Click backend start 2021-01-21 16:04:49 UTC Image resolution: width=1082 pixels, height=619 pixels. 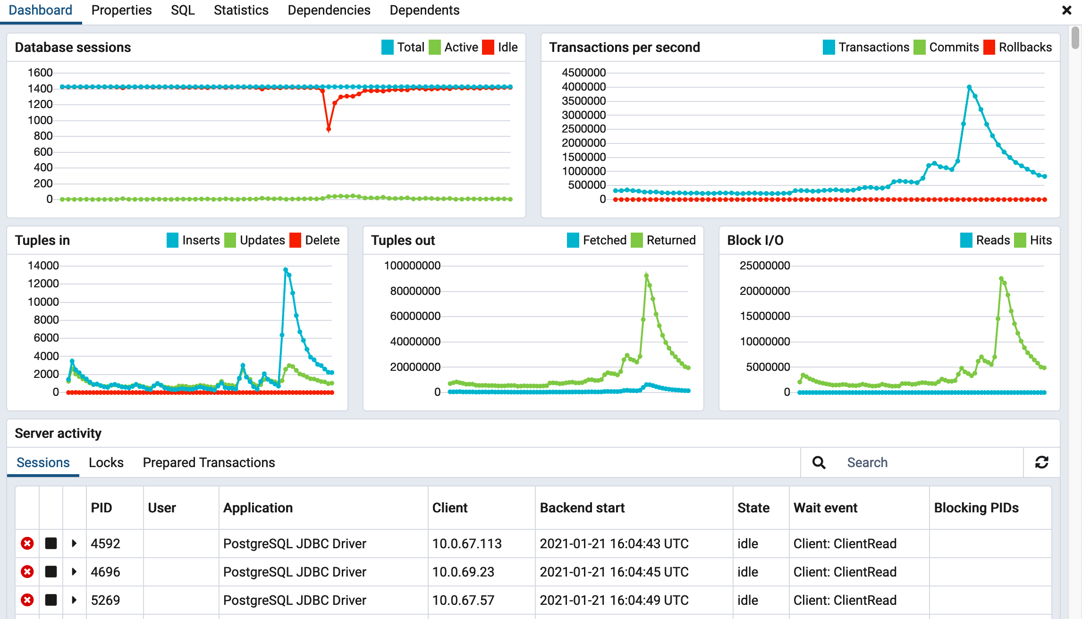click(614, 600)
